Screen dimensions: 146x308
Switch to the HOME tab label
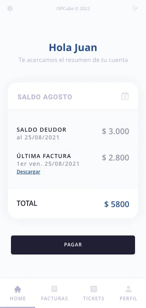point(18,299)
